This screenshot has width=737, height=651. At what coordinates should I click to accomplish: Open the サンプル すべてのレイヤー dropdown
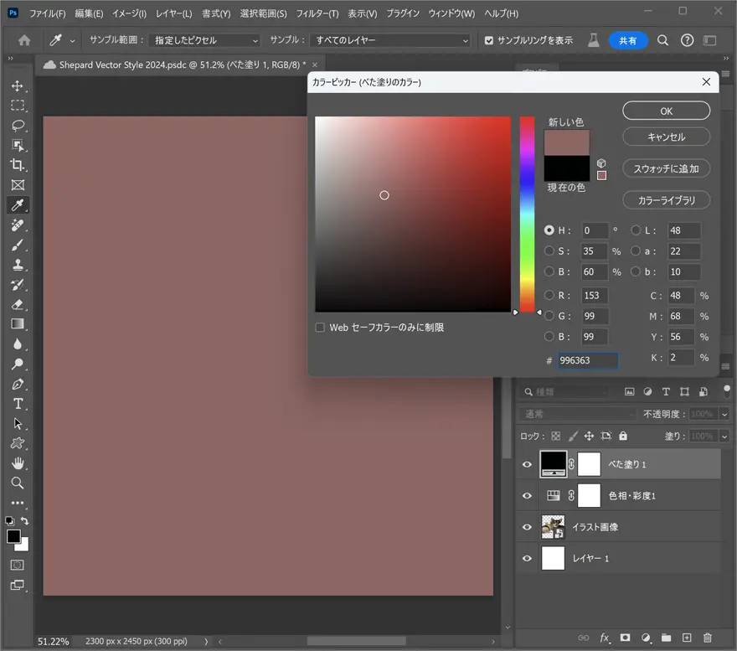click(x=390, y=40)
